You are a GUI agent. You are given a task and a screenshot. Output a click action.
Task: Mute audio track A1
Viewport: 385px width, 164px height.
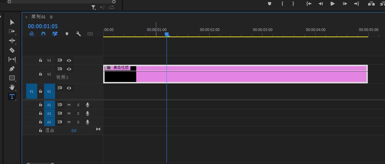click(69, 104)
